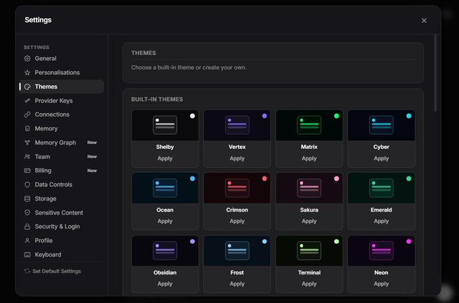Open the Connections section
459x303 pixels.
coord(62,114)
